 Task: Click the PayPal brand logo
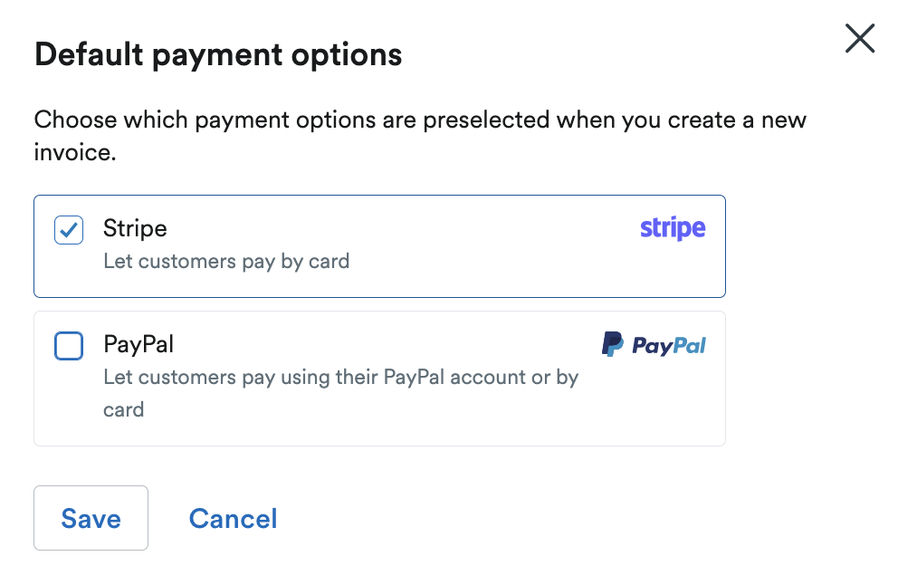654,344
